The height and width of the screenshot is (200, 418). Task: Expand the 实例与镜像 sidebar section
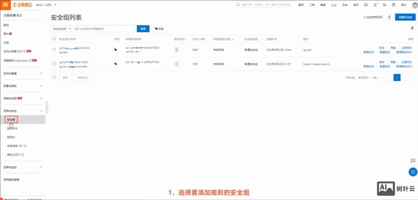click(x=23, y=74)
